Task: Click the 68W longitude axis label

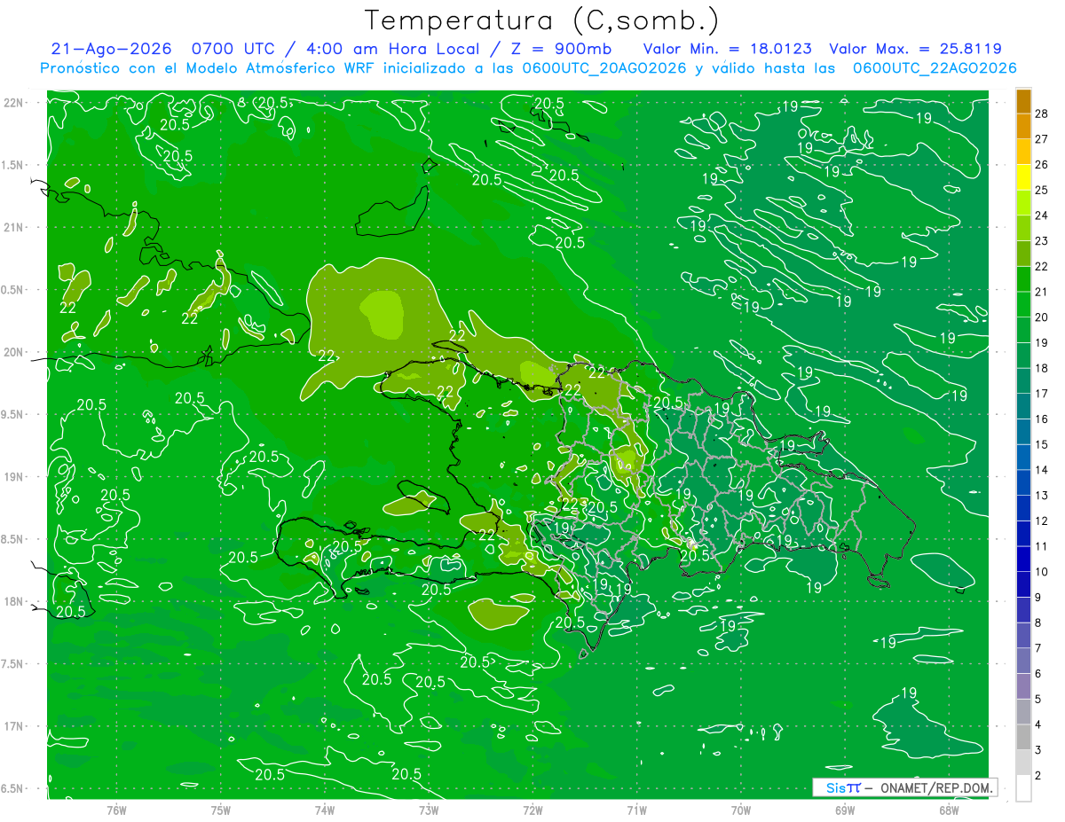Action: click(x=949, y=810)
